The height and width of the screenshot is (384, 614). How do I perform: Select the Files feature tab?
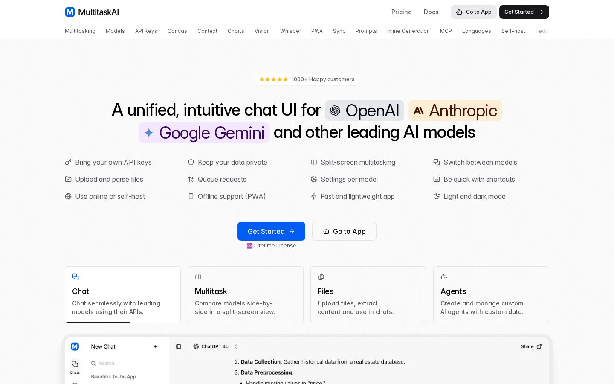[368, 295]
